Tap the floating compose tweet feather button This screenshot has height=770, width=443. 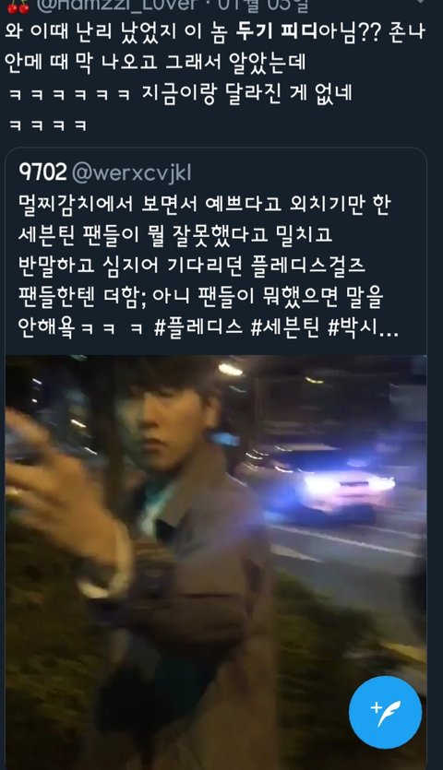pos(385,712)
